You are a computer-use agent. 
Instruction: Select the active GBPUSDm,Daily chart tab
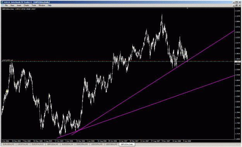click(x=127, y=144)
